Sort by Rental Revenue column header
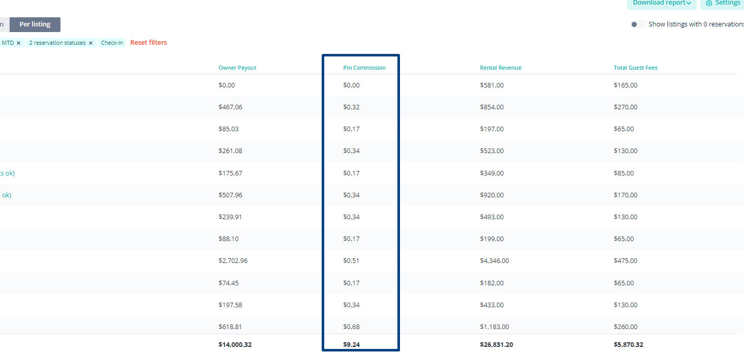 click(x=501, y=68)
